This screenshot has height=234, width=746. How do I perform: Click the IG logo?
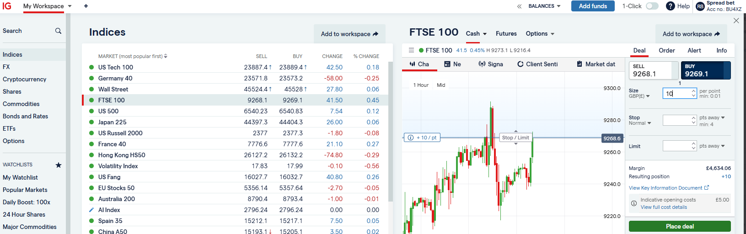click(7, 6)
